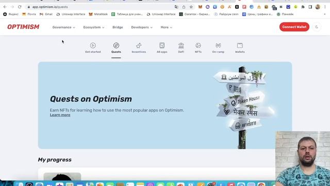Screen dimensions: 330x186
Task: Click the OPTIMISM logo
Action: pyautogui.click(x=23, y=27)
